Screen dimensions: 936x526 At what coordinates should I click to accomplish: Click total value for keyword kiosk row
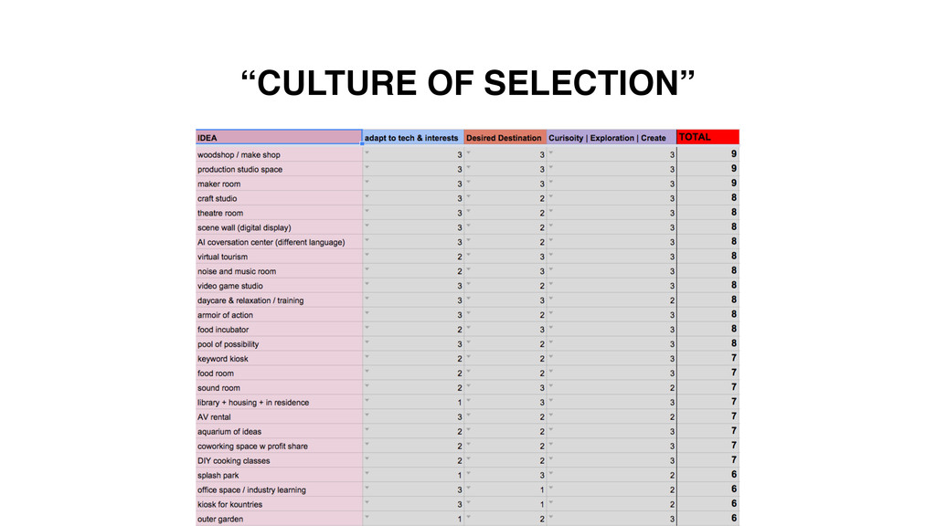coord(708,358)
